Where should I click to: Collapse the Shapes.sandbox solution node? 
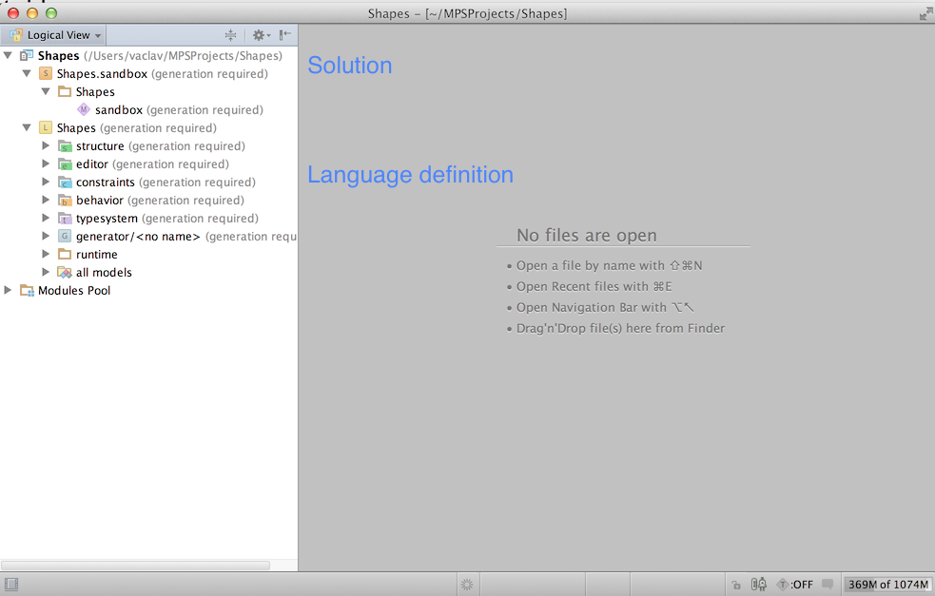coord(27,74)
